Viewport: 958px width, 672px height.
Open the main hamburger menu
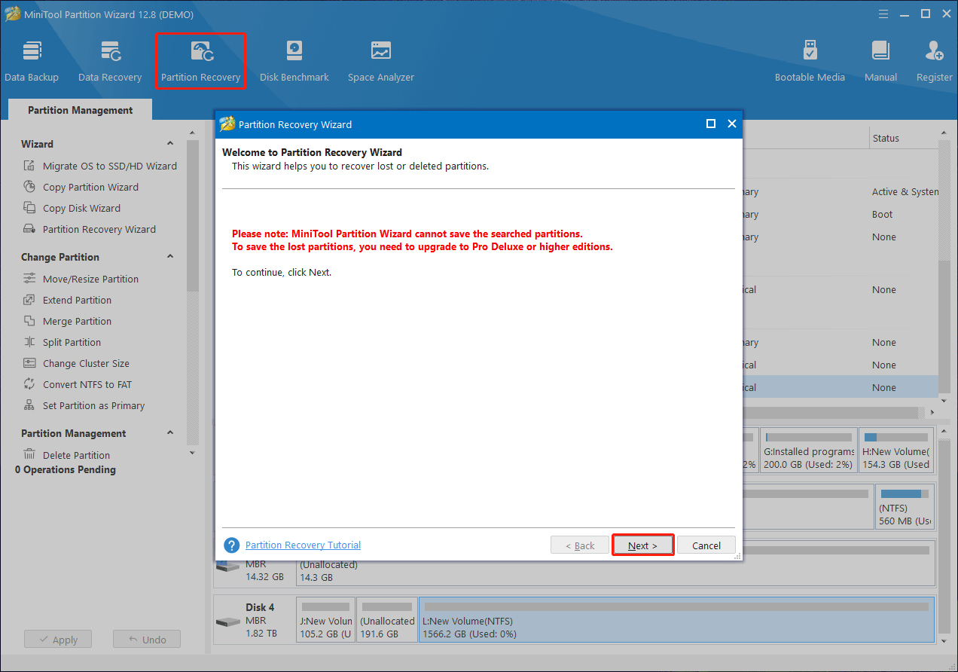pyautogui.click(x=883, y=14)
